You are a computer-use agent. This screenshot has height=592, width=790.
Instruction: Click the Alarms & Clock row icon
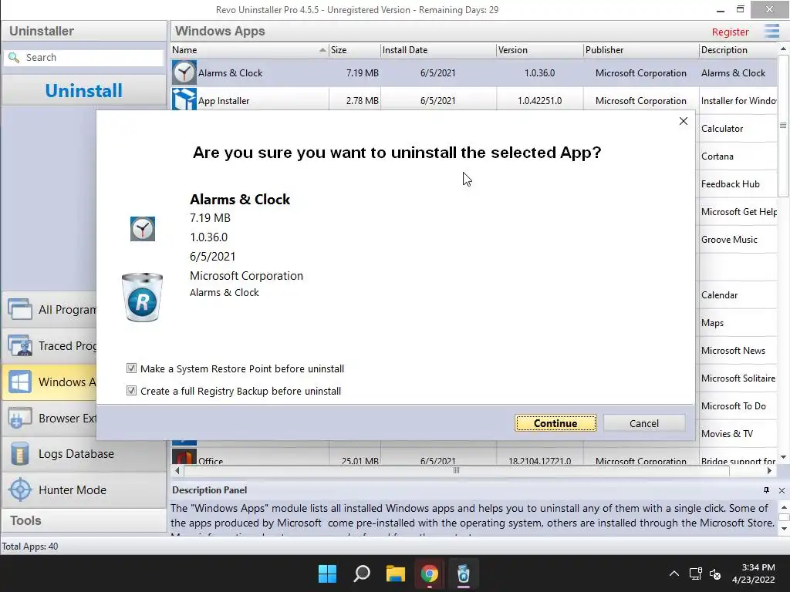point(184,73)
